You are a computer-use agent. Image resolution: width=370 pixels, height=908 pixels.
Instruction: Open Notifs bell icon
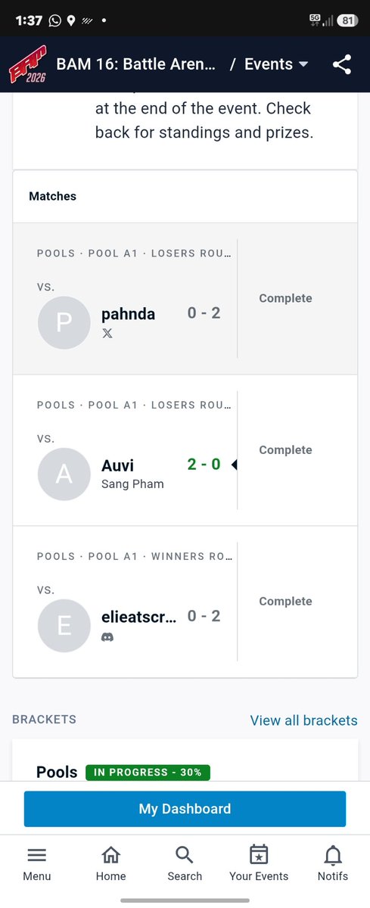point(333,856)
